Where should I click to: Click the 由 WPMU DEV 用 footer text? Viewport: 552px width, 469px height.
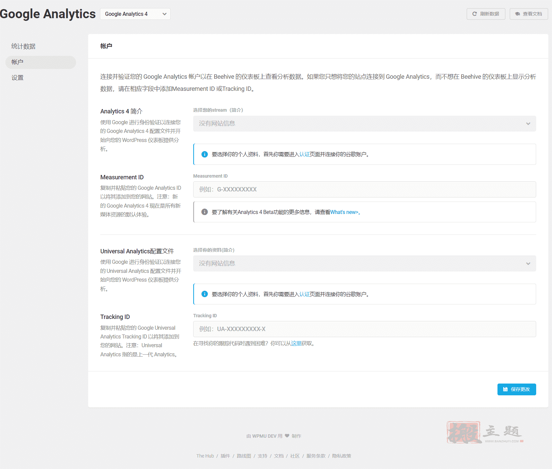264,436
